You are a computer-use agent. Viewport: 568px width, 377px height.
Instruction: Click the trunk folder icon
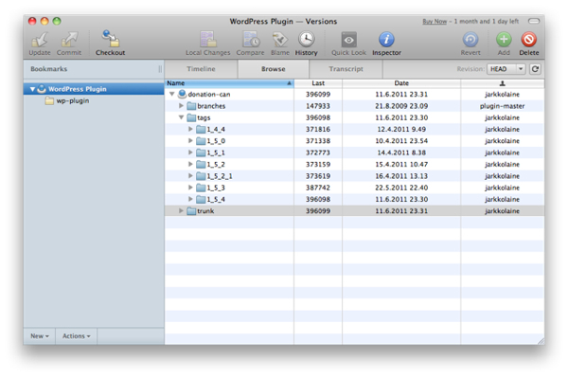(191, 211)
